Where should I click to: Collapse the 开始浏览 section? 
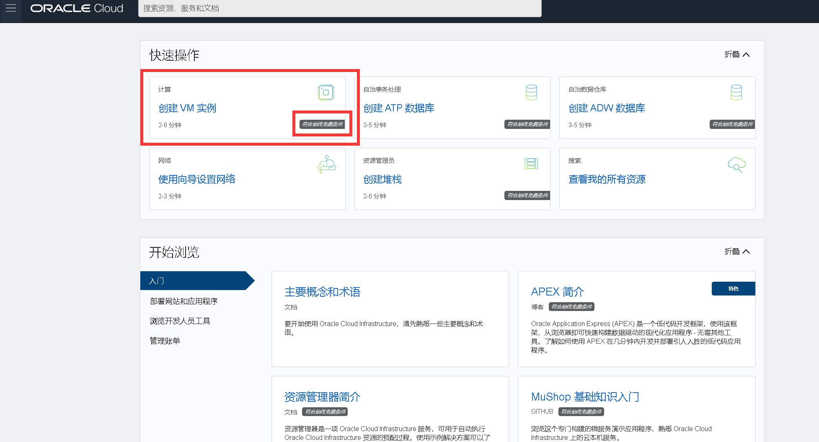[738, 251]
